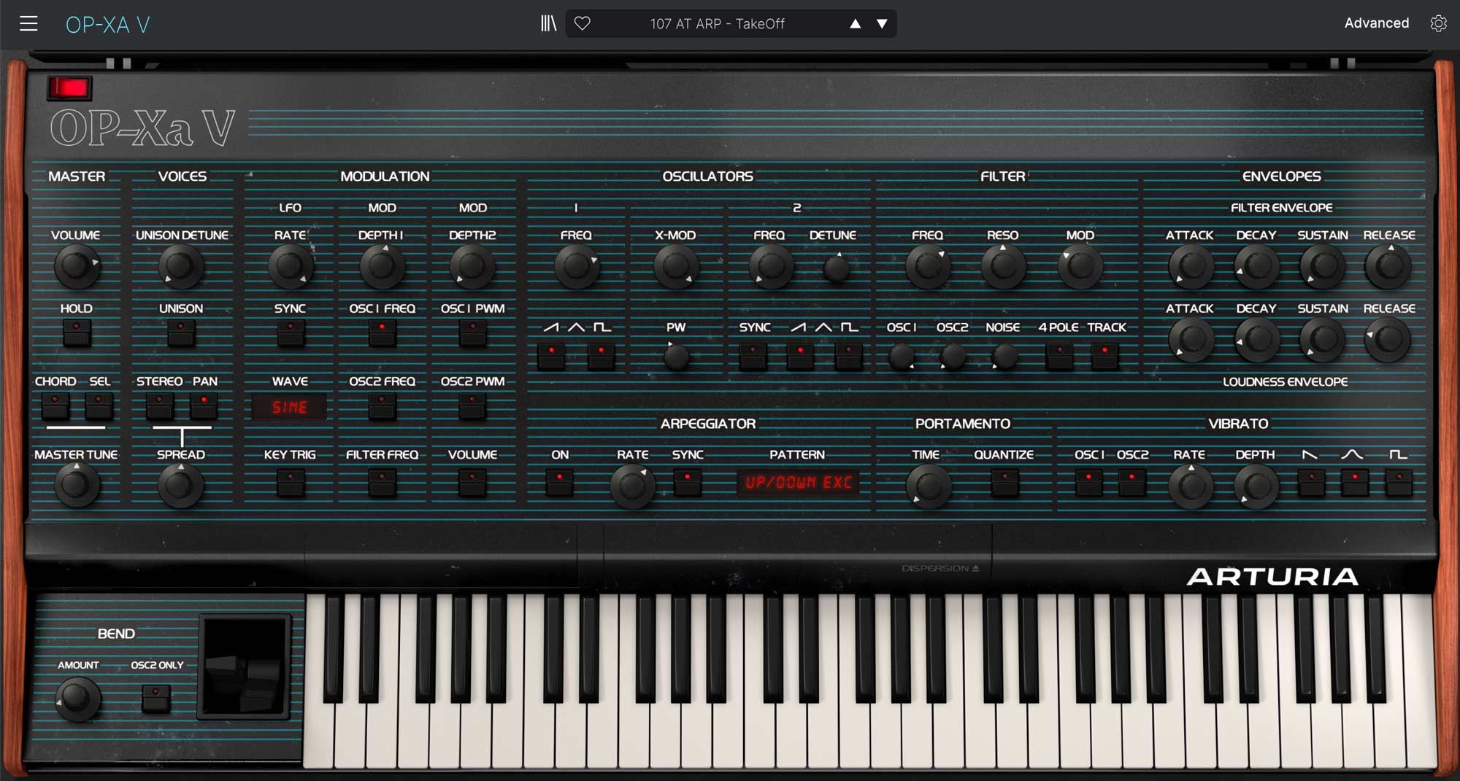Toggle the arpeggiator ON switch
Viewport: 1460px width, 781px height.
tap(560, 481)
